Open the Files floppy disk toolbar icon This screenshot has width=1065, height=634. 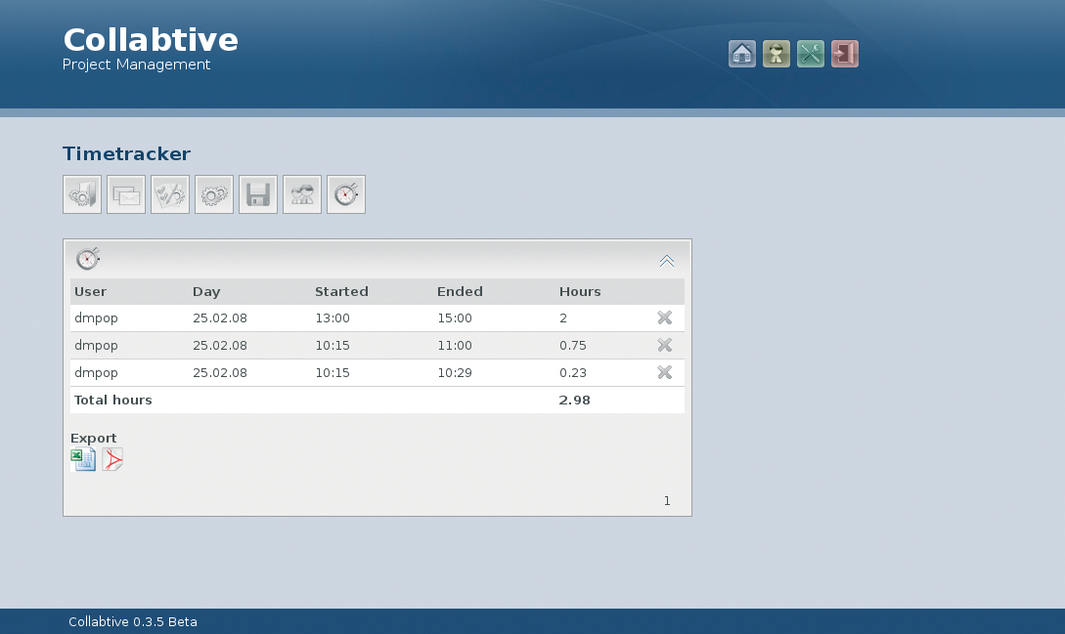(258, 194)
